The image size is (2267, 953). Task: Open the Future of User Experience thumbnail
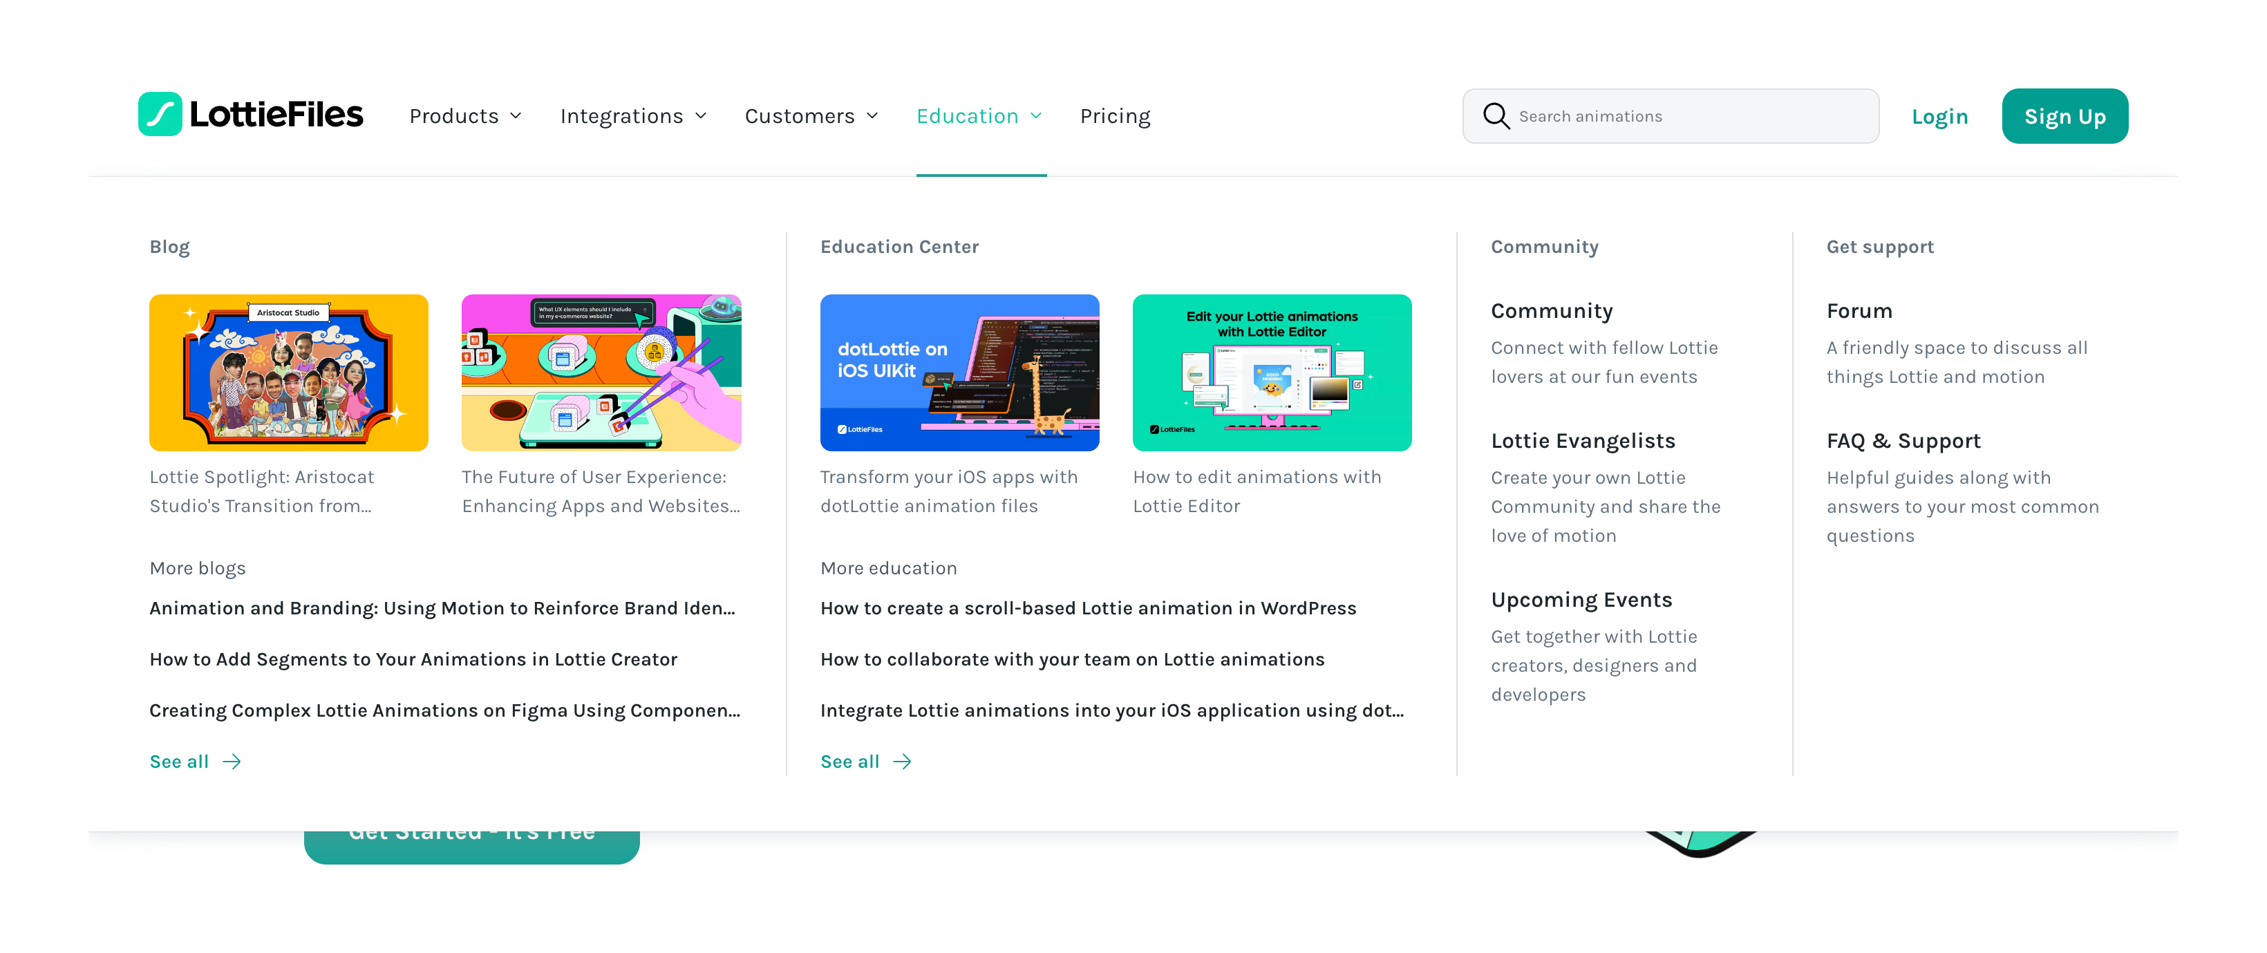601,372
